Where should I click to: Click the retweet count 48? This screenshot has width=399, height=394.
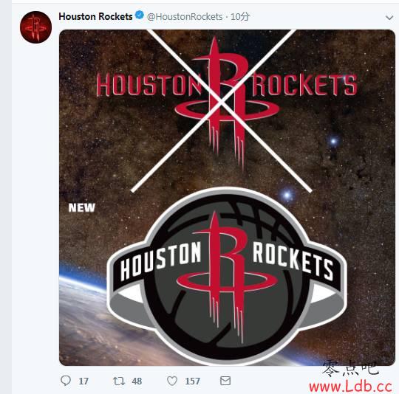tap(137, 381)
